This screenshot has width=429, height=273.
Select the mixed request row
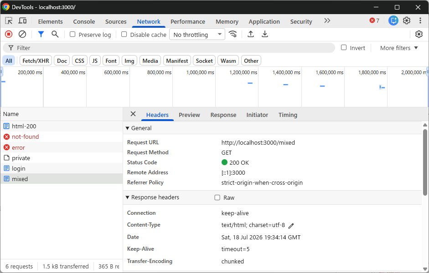click(x=62, y=179)
